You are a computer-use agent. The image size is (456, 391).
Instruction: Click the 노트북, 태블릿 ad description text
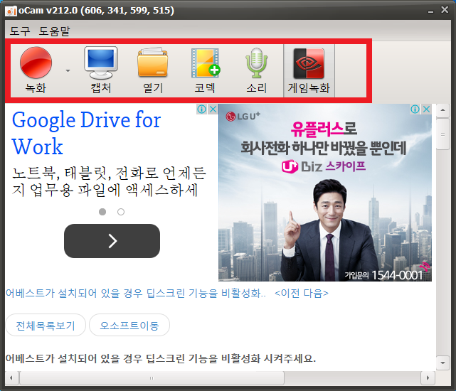tap(109, 182)
